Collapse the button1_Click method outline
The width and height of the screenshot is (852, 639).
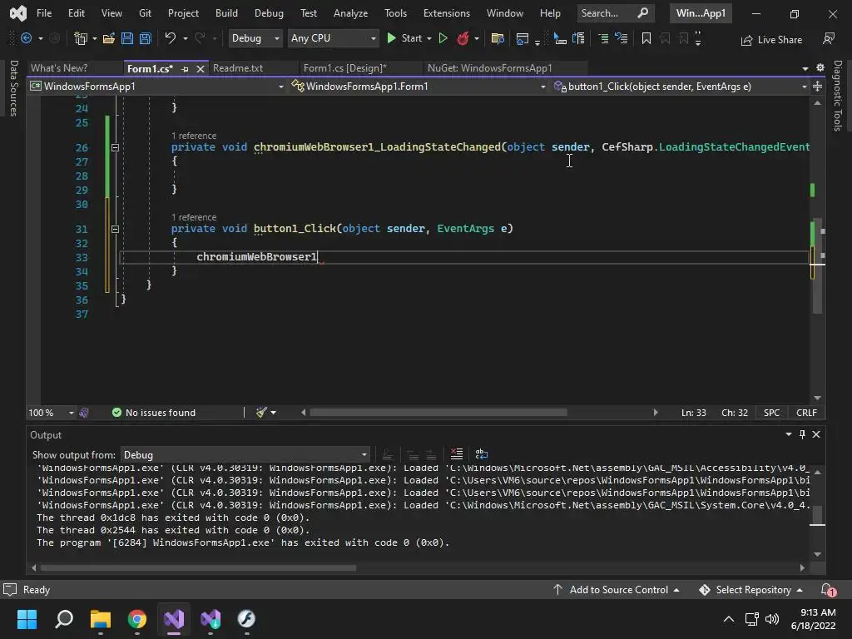coord(115,229)
